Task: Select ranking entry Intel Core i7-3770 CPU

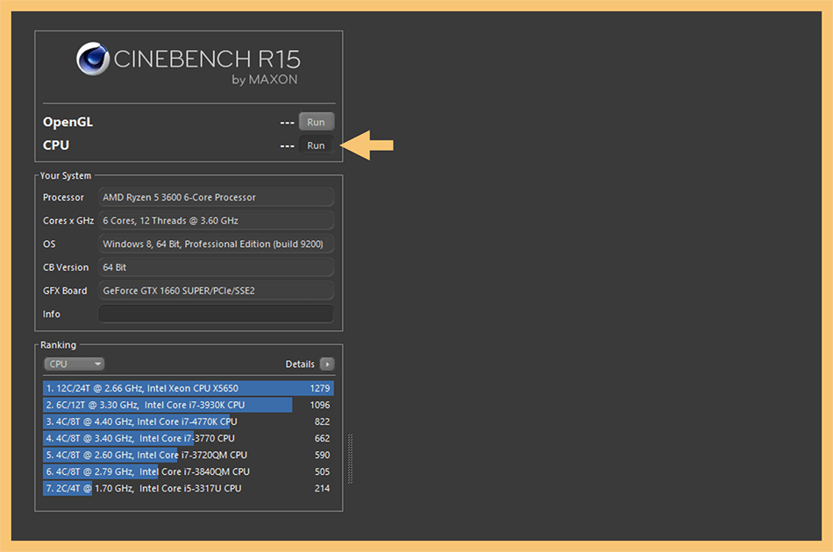Action: [188, 438]
